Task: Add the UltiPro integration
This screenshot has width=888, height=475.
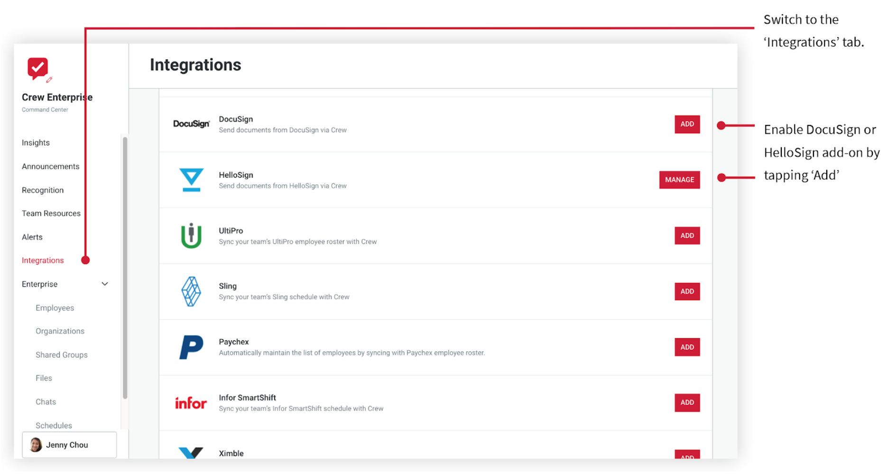Action: coord(687,236)
